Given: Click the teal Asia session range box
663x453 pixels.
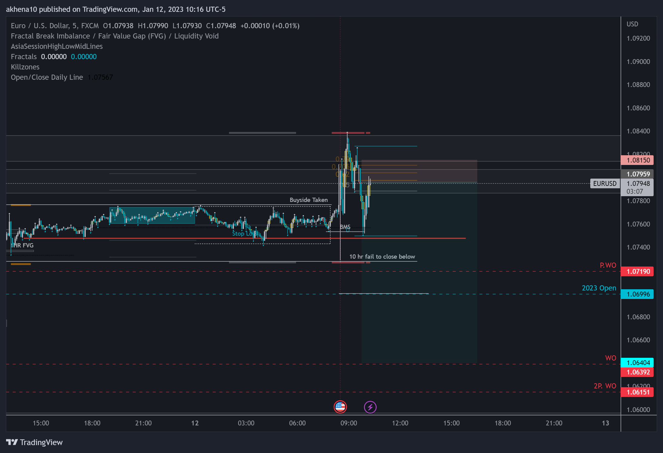Looking at the screenshot, I should (152, 215).
